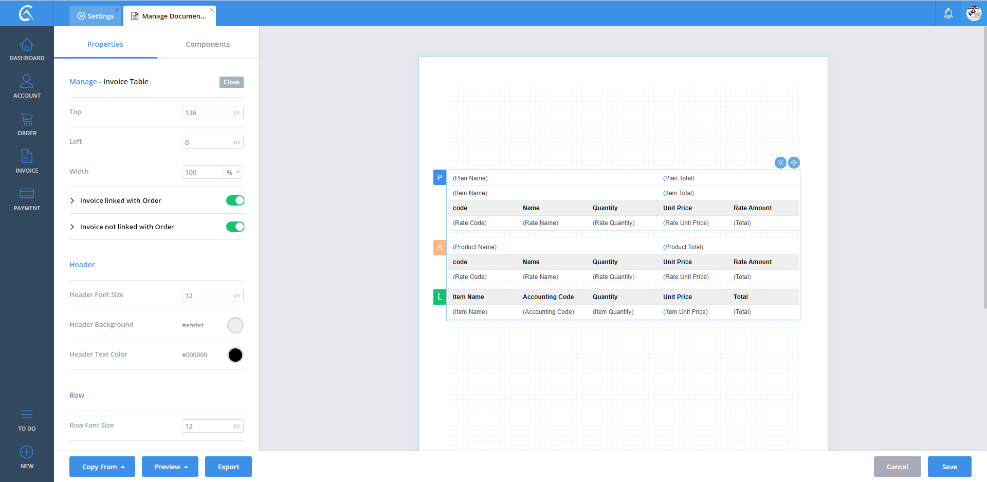Open the Copy From dropdown menu
The width and height of the screenshot is (987, 482).
(102, 467)
